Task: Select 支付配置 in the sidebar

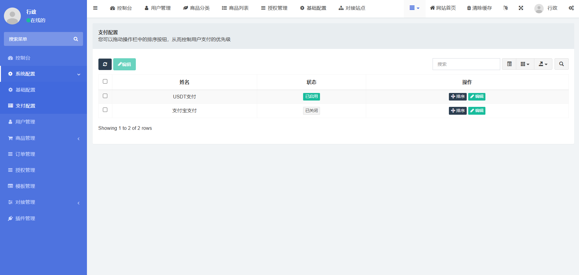Action: click(43, 106)
